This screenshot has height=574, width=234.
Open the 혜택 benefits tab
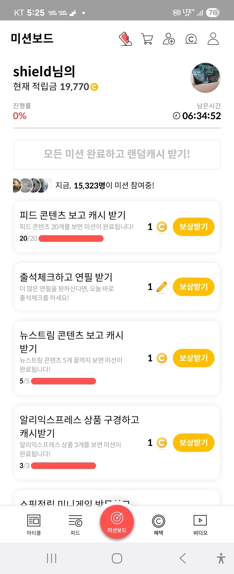pos(158,525)
